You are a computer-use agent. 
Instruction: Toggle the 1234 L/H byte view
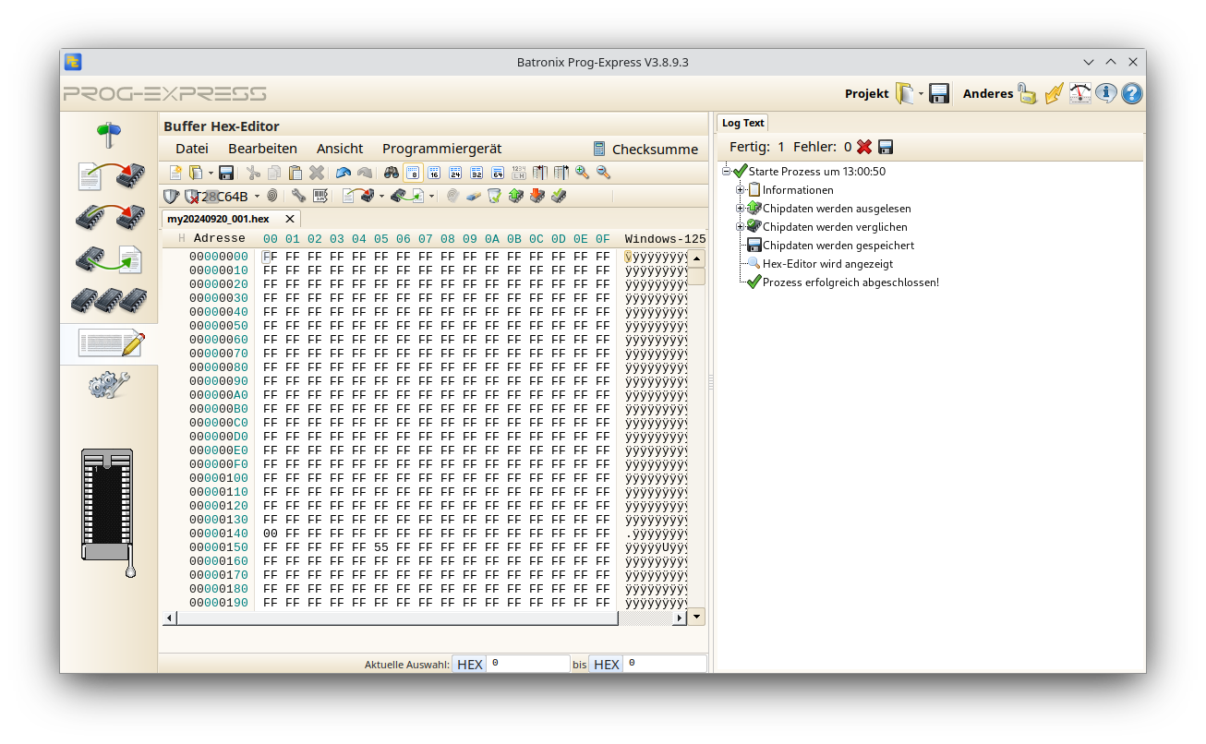(517, 173)
